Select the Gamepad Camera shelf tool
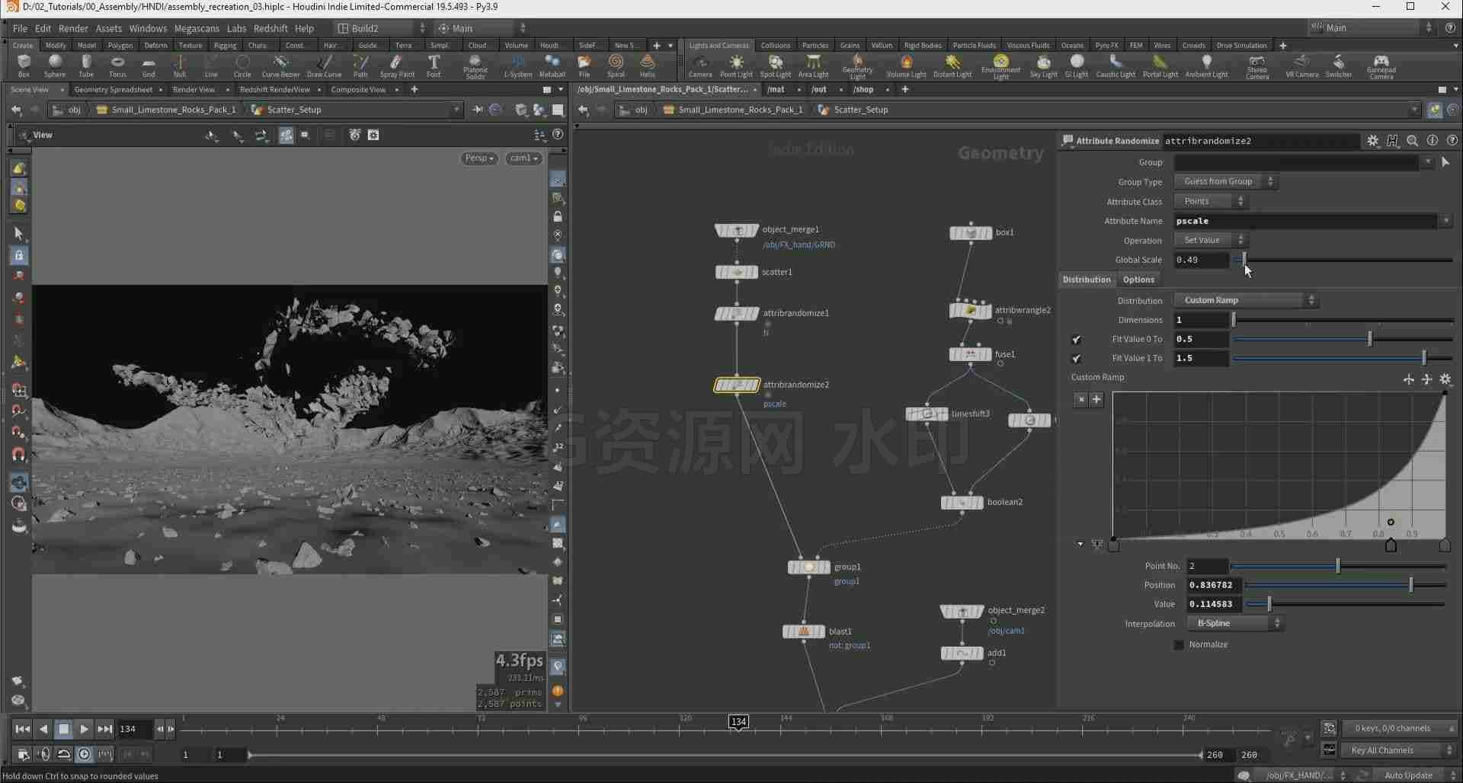The width and height of the screenshot is (1463, 783). coord(1381,66)
